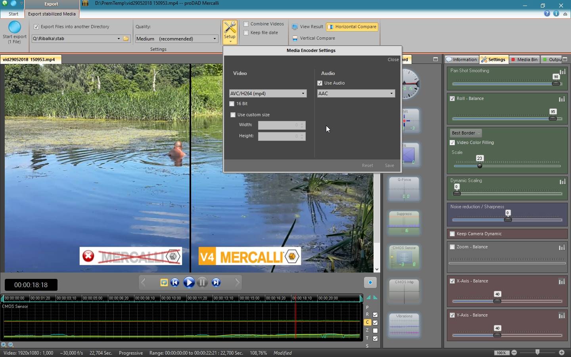Click the G-Force graph icon
The height and width of the screenshot is (357, 571).
(404, 188)
